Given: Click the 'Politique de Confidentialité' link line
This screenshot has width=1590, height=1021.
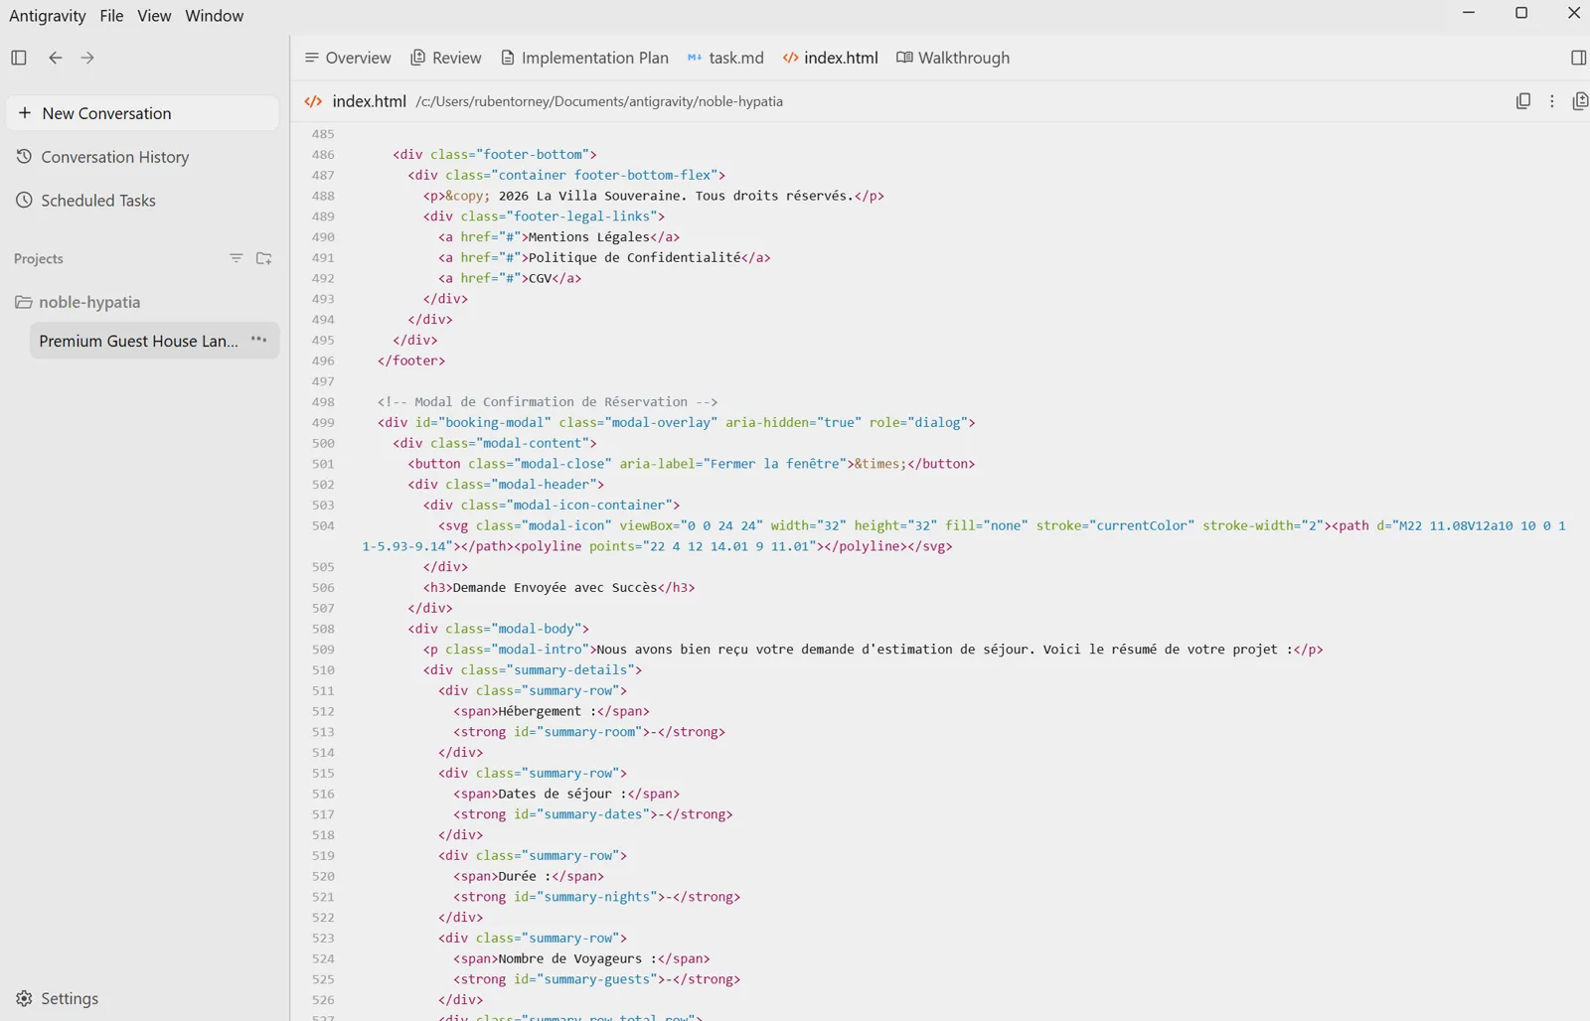Looking at the screenshot, I should point(604,258).
